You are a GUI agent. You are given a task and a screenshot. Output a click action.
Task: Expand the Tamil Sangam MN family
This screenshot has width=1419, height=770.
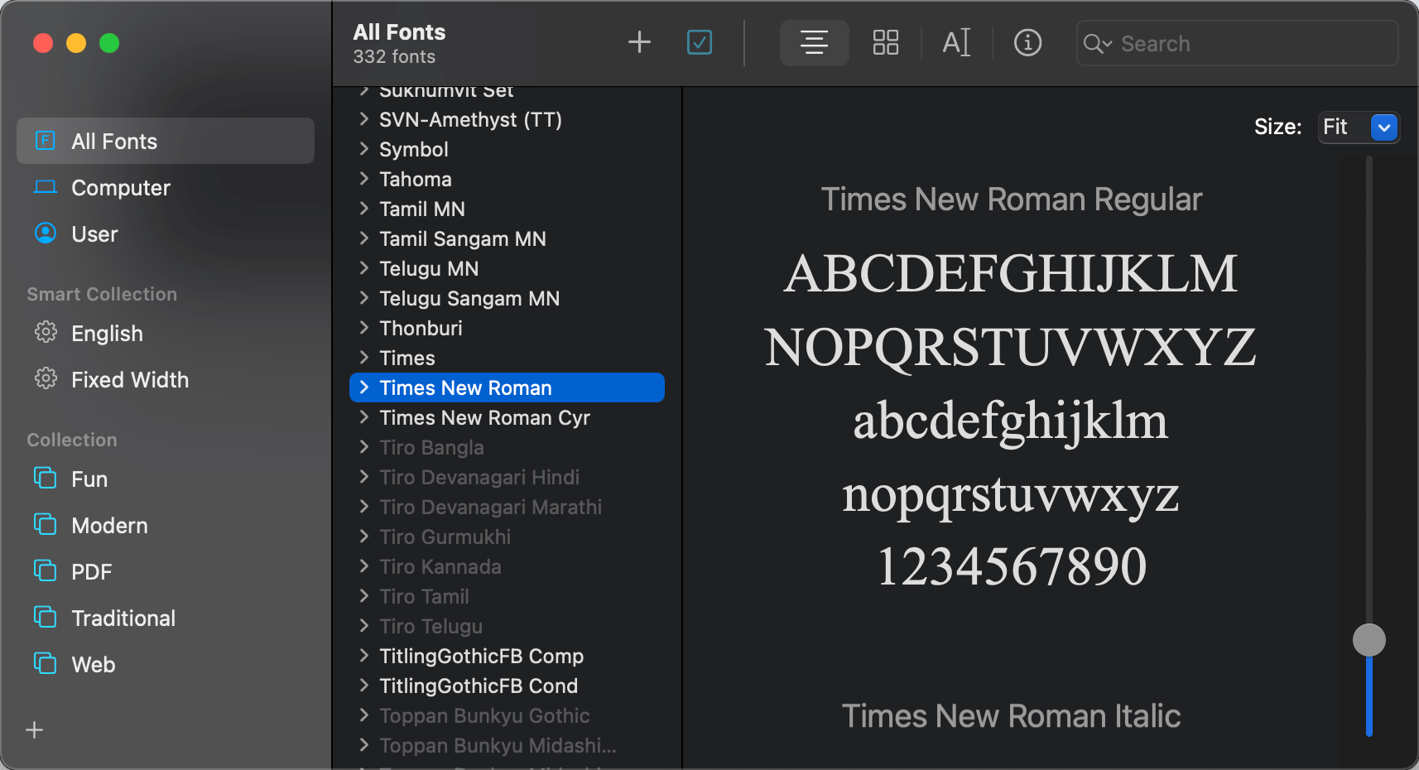tap(364, 238)
